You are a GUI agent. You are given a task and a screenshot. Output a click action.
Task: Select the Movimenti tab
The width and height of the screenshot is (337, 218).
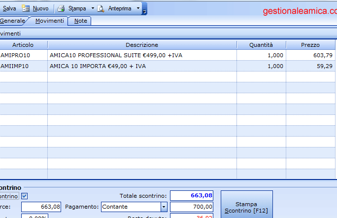click(x=49, y=21)
